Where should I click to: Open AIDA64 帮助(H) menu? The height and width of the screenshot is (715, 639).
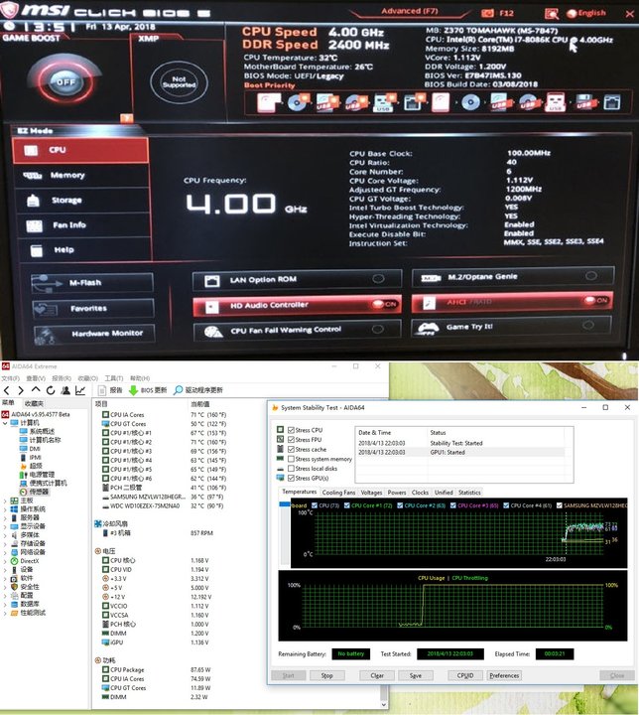140,378
